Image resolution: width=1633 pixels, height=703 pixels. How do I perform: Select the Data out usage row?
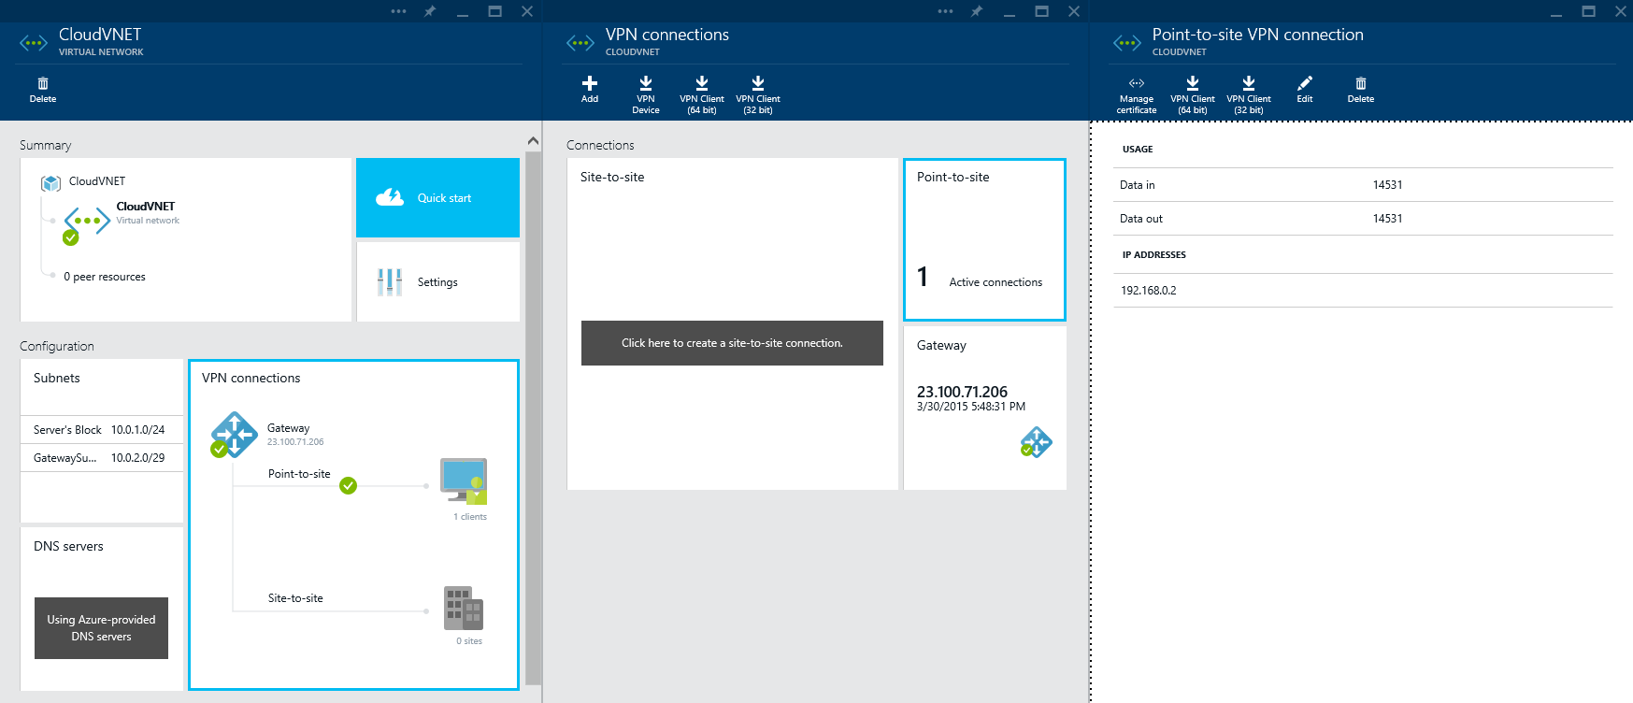[1363, 219]
